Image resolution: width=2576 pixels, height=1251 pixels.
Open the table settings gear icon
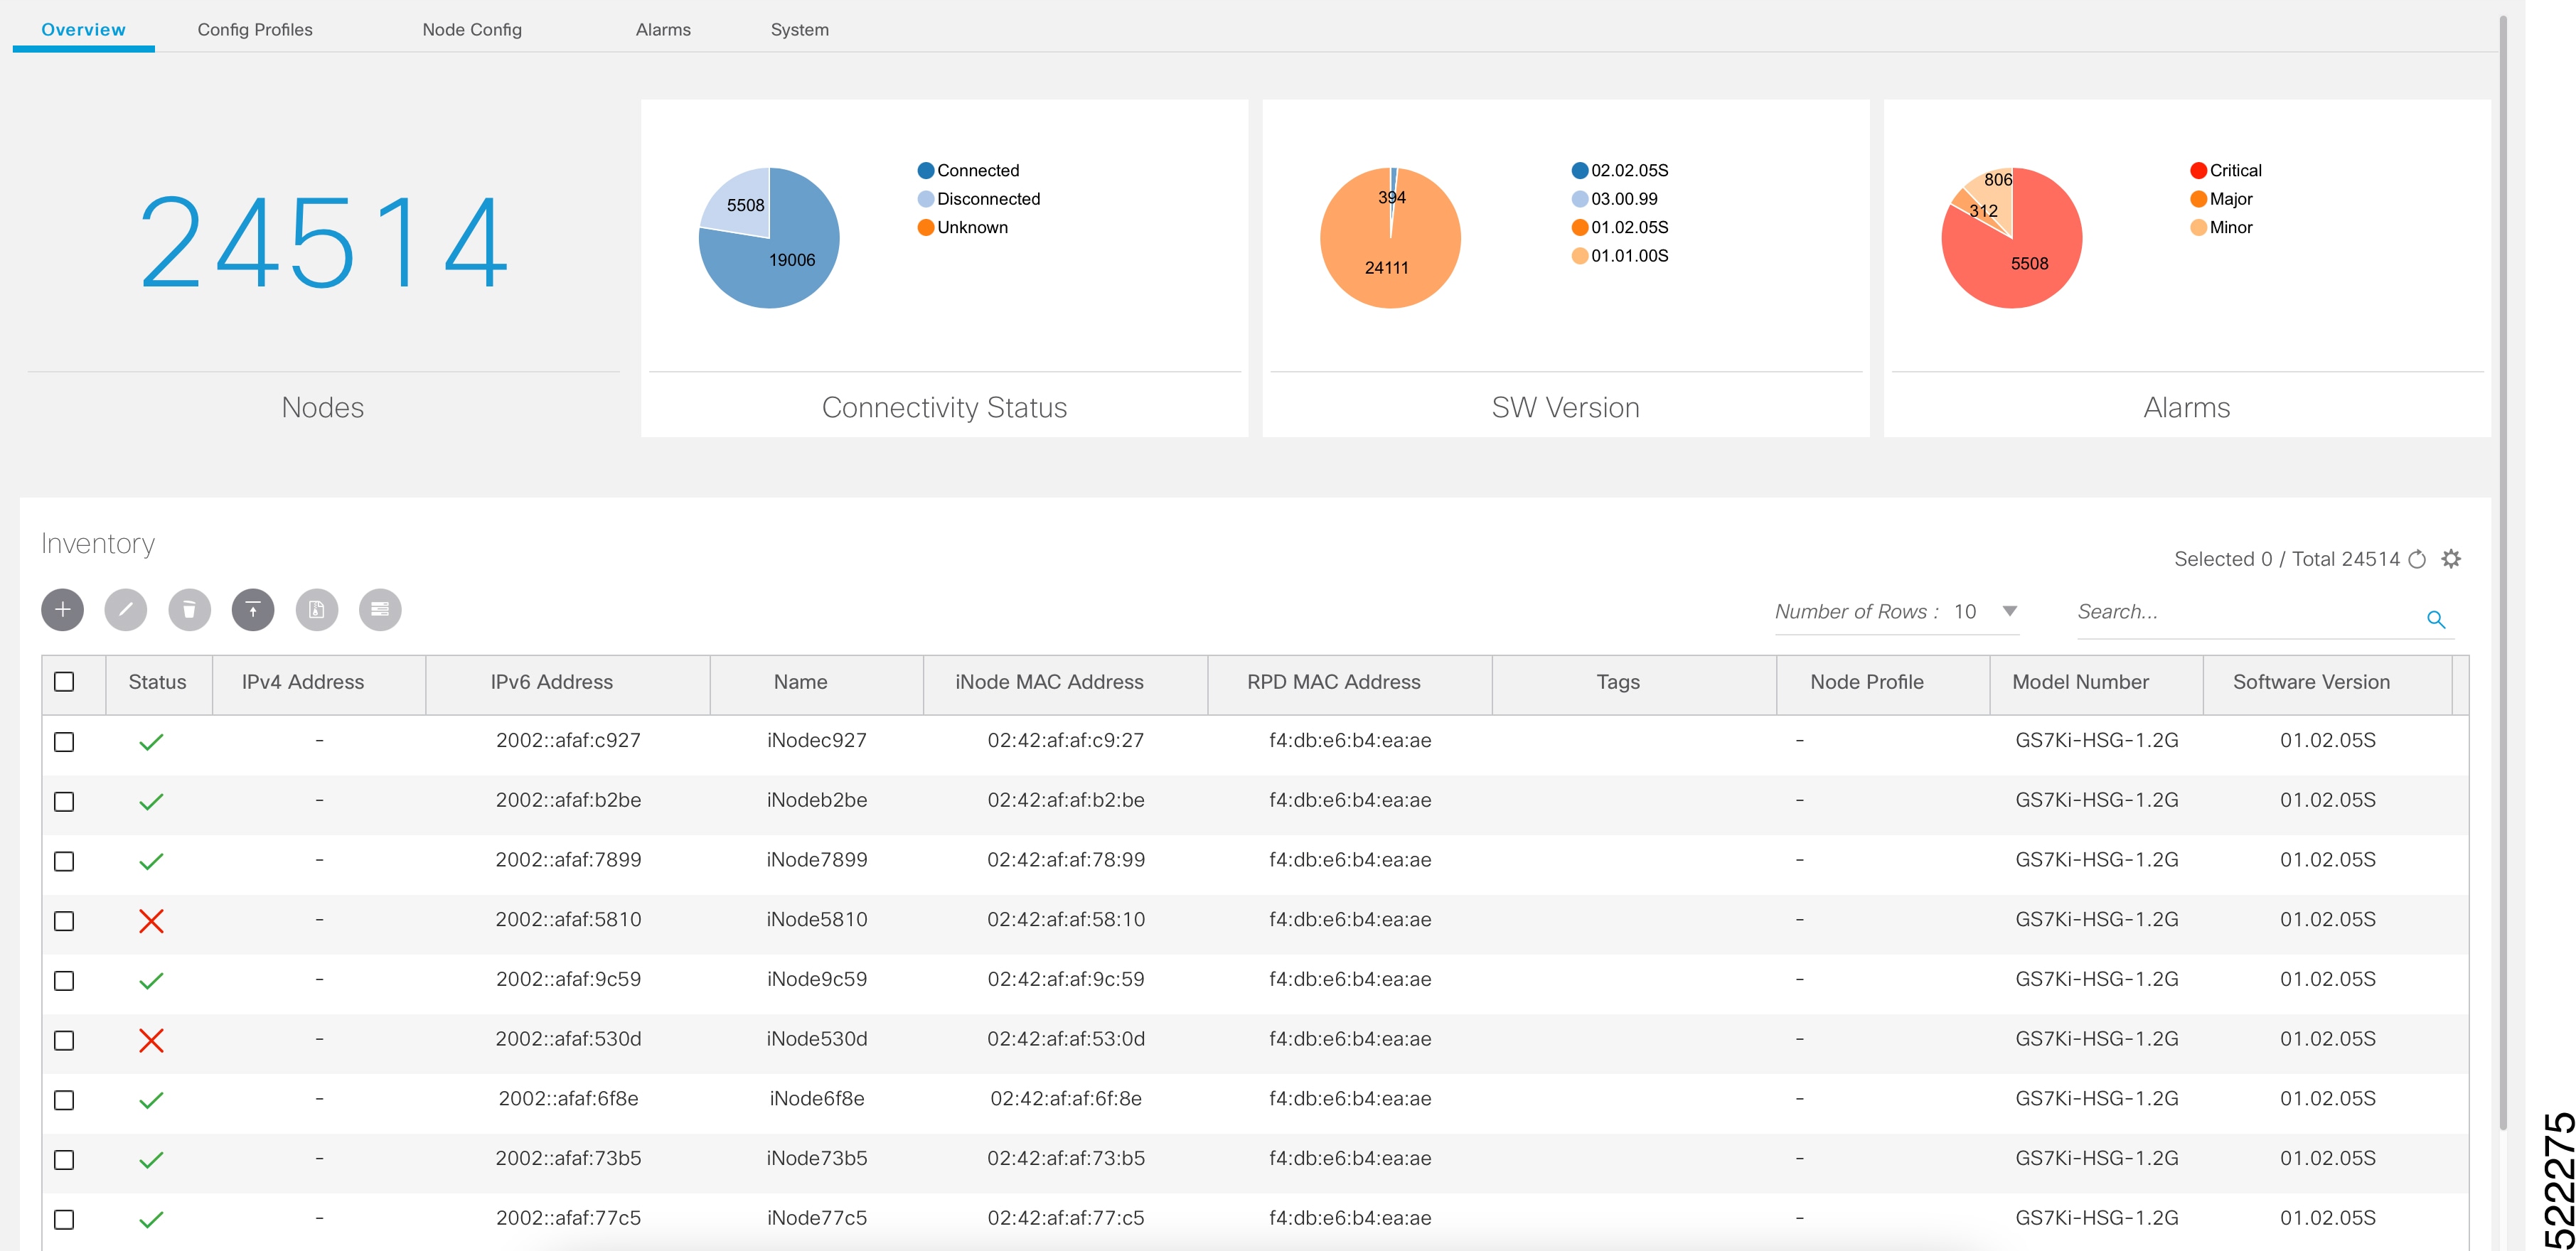coord(2452,558)
